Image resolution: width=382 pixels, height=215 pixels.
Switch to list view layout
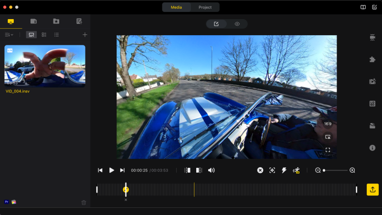56,35
